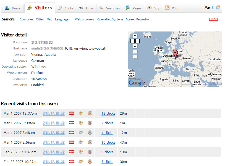
Task: Open the Spy tab
Action: (x=153, y=8)
